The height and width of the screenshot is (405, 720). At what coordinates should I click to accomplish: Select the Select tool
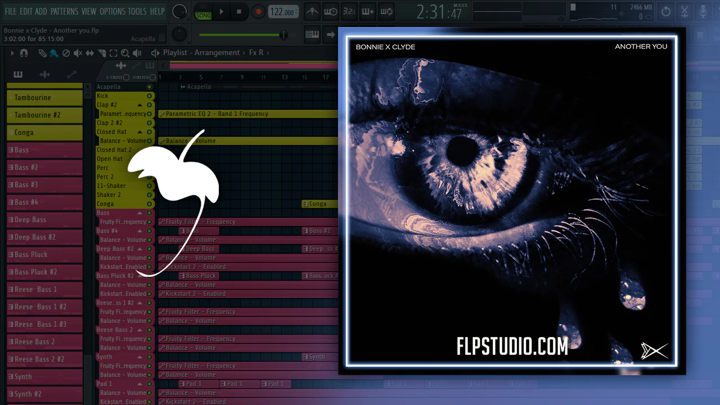coord(113,53)
